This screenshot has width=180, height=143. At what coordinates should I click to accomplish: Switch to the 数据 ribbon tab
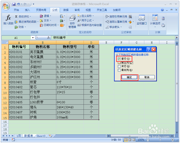click(x=66, y=10)
